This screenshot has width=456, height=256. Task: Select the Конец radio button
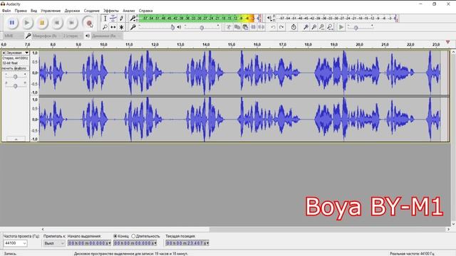click(x=115, y=236)
